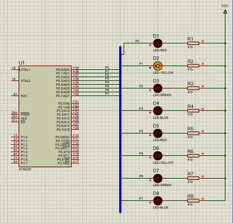233x223 pixels.
Task: Select the D6 LED-YELLOW diode symbol
Action: 158,156
